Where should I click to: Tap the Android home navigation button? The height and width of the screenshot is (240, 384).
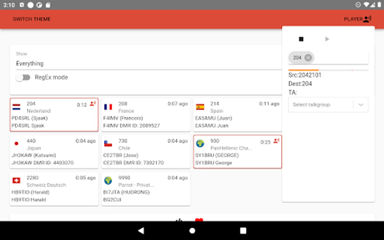192,231
